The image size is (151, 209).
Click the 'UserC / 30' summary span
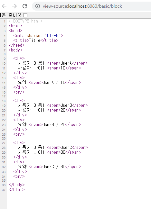coord(55,167)
